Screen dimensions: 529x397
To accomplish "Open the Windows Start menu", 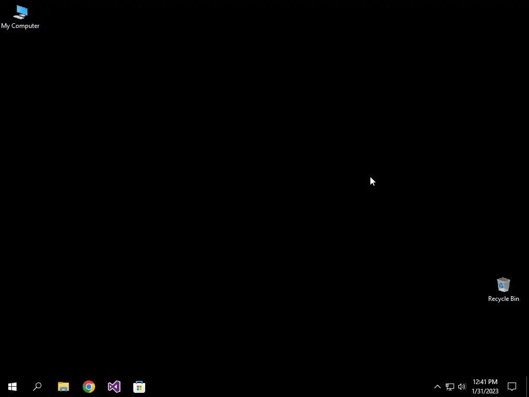I will tap(12, 387).
